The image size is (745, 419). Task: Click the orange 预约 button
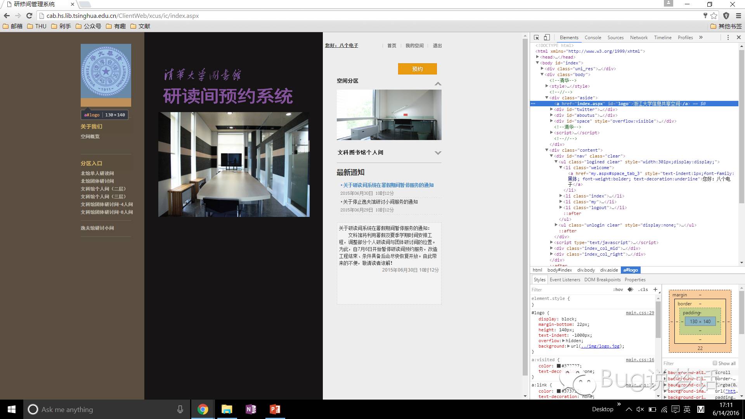point(417,69)
